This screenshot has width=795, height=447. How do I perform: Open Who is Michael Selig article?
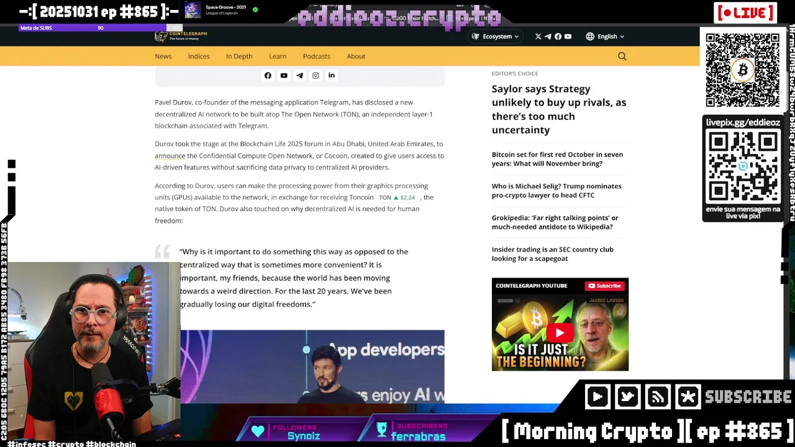(x=556, y=191)
